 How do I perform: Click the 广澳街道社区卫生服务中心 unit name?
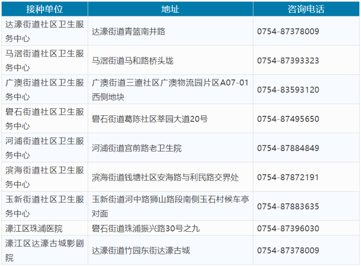tap(44, 90)
